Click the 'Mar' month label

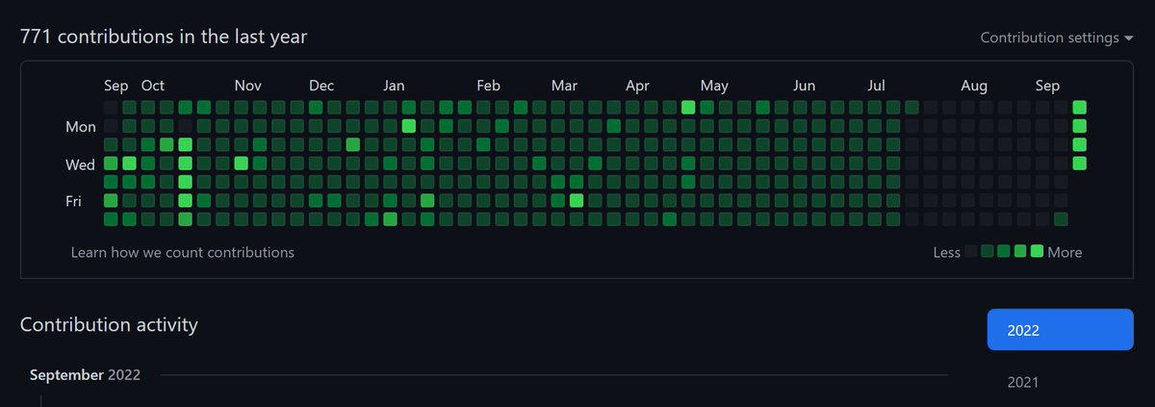pyautogui.click(x=564, y=87)
